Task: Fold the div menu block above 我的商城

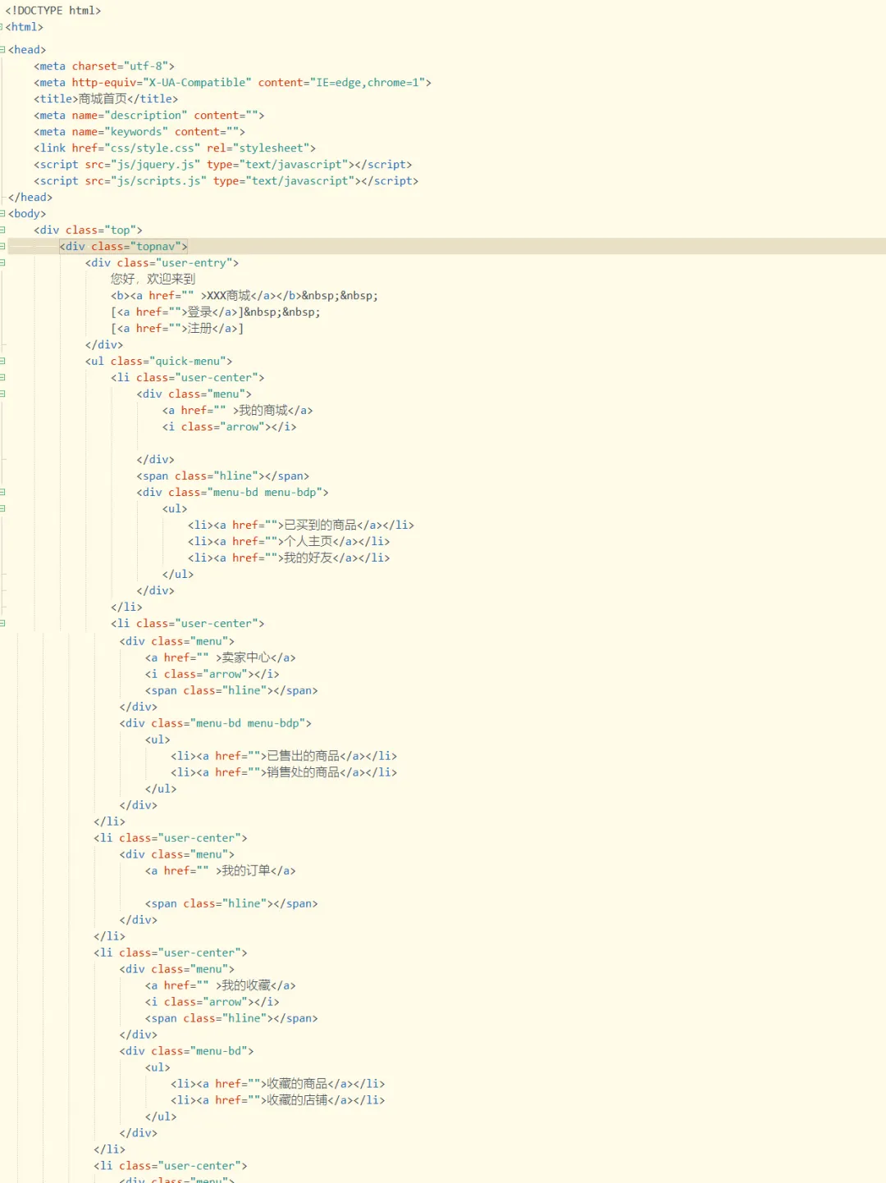Action: tap(2, 394)
